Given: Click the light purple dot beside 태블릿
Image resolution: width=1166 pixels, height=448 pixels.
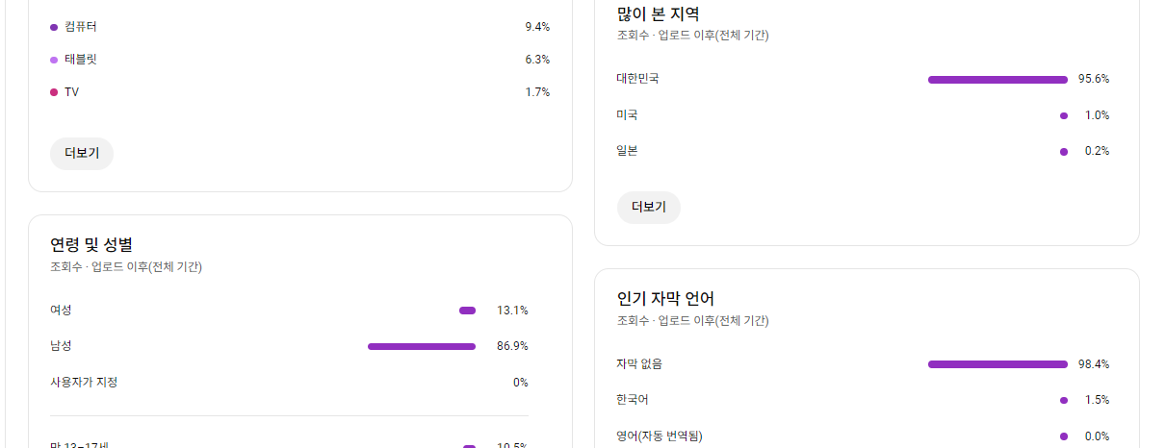Looking at the screenshot, I should [54, 60].
